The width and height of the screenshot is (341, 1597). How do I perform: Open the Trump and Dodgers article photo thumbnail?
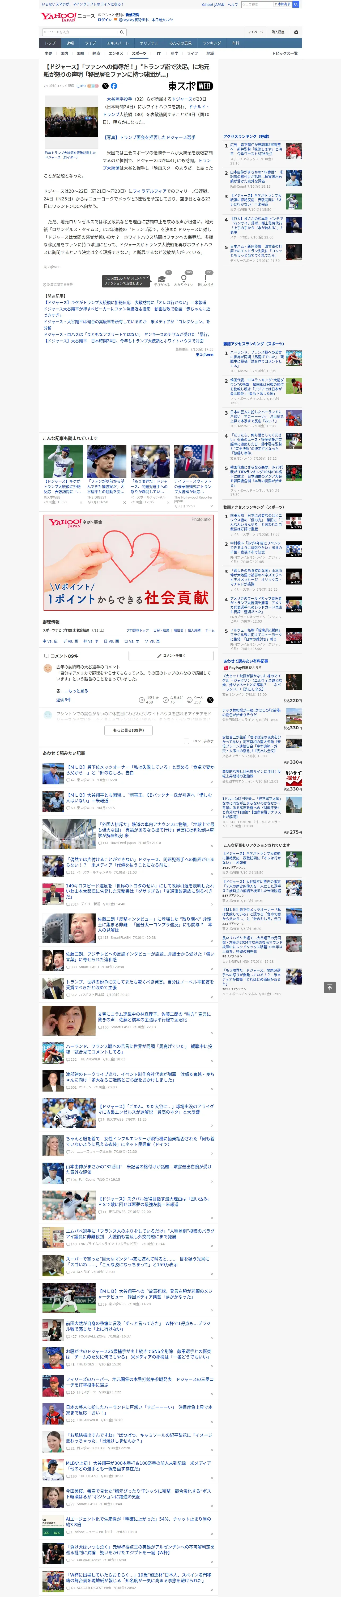coord(71,122)
